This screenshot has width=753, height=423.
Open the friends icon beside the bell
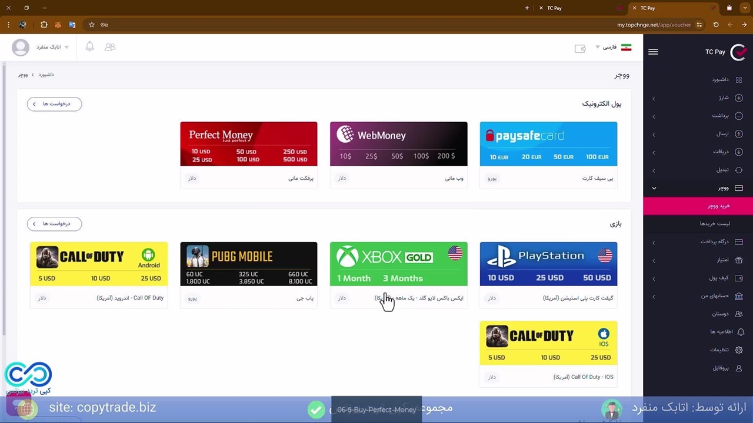tap(110, 46)
